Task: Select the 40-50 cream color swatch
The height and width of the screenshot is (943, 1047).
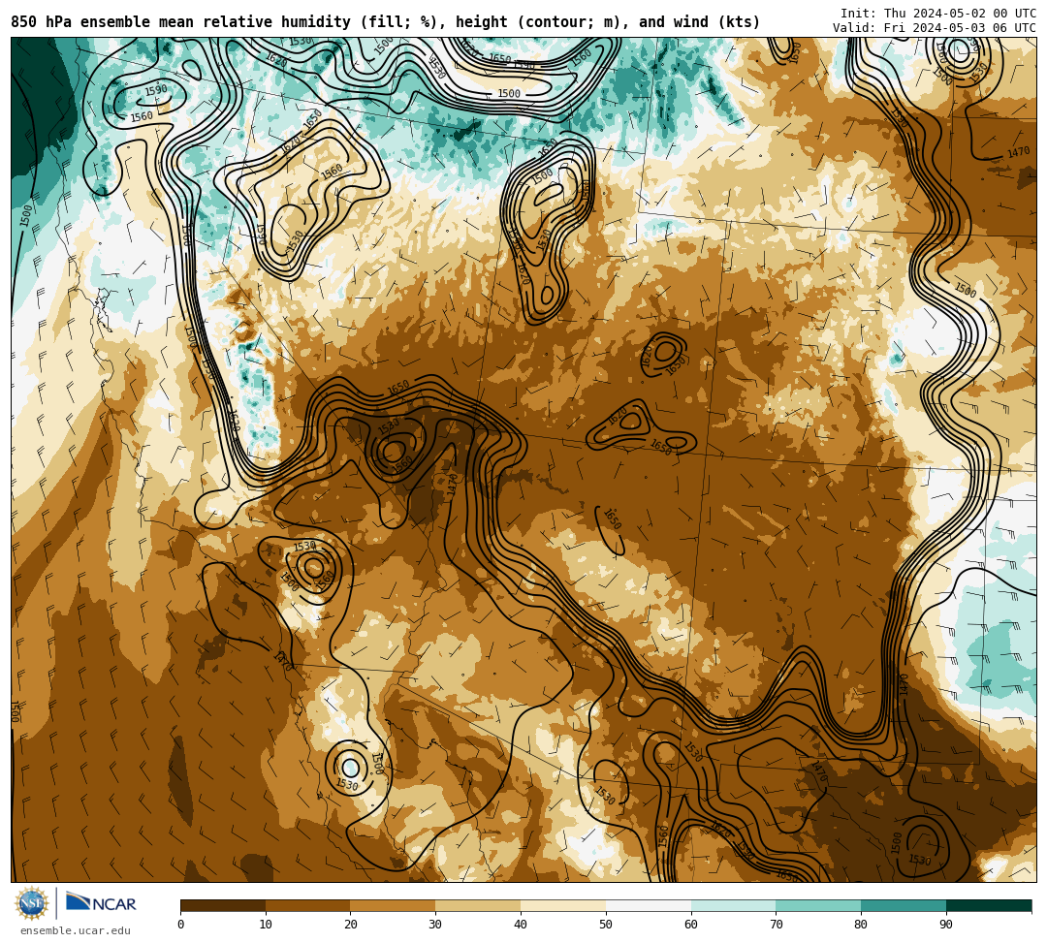Action: (x=563, y=905)
